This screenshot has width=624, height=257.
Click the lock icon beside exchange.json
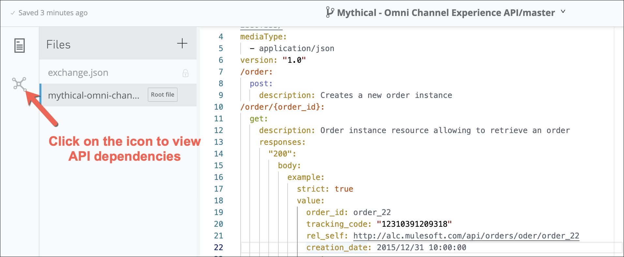(186, 73)
